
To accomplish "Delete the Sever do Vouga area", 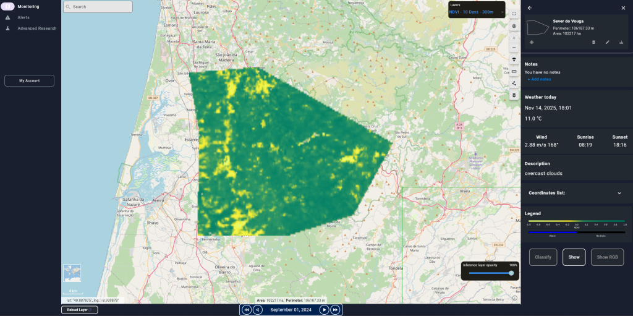I will (x=593, y=42).
